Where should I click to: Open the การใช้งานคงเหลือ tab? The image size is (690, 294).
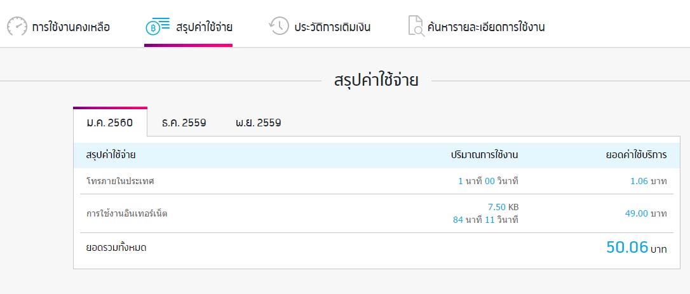(x=71, y=27)
